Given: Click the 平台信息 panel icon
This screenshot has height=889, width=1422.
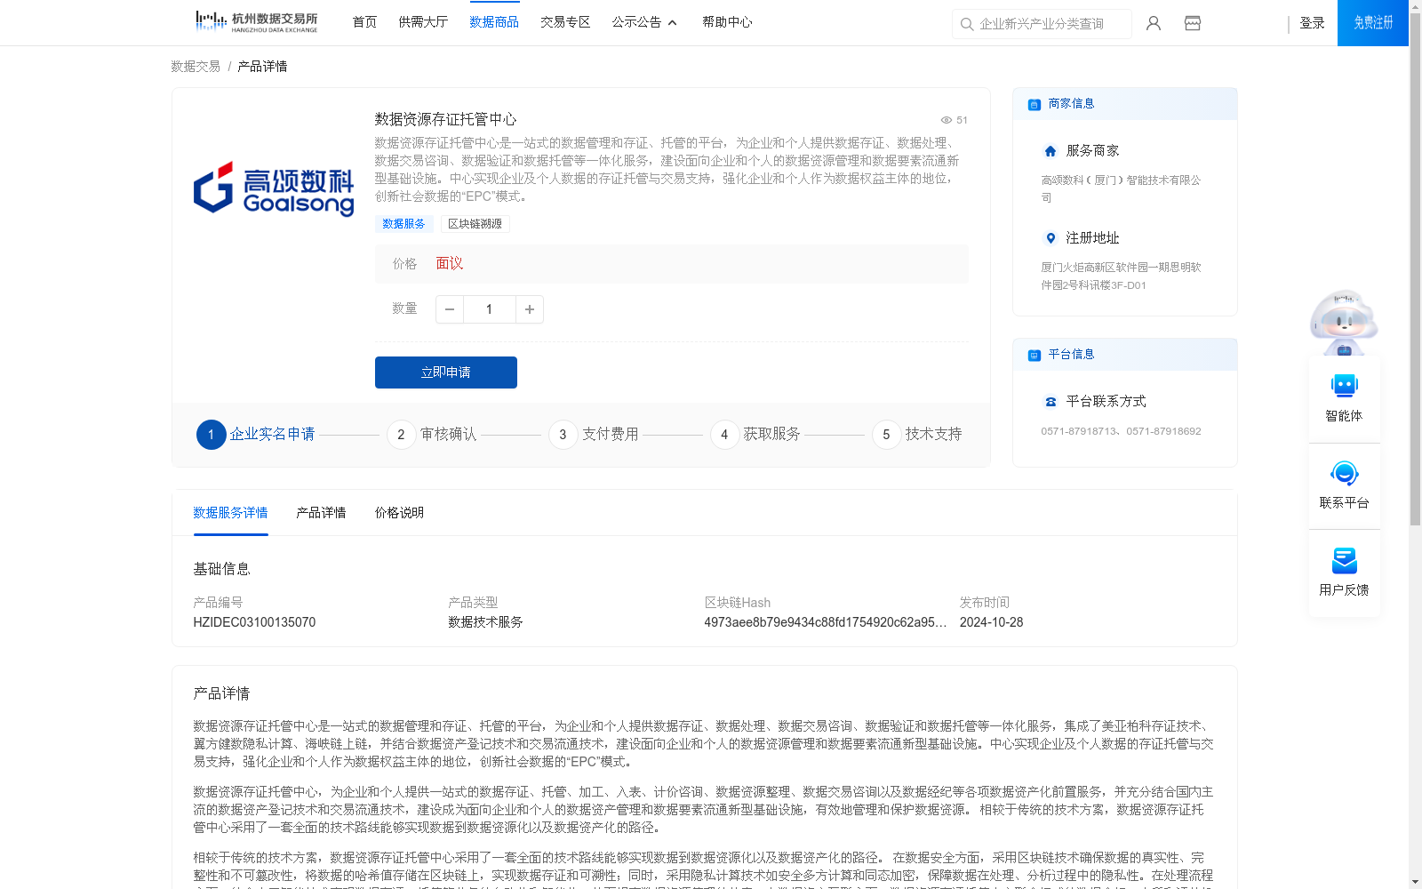Looking at the screenshot, I should pyautogui.click(x=1035, y=356).
